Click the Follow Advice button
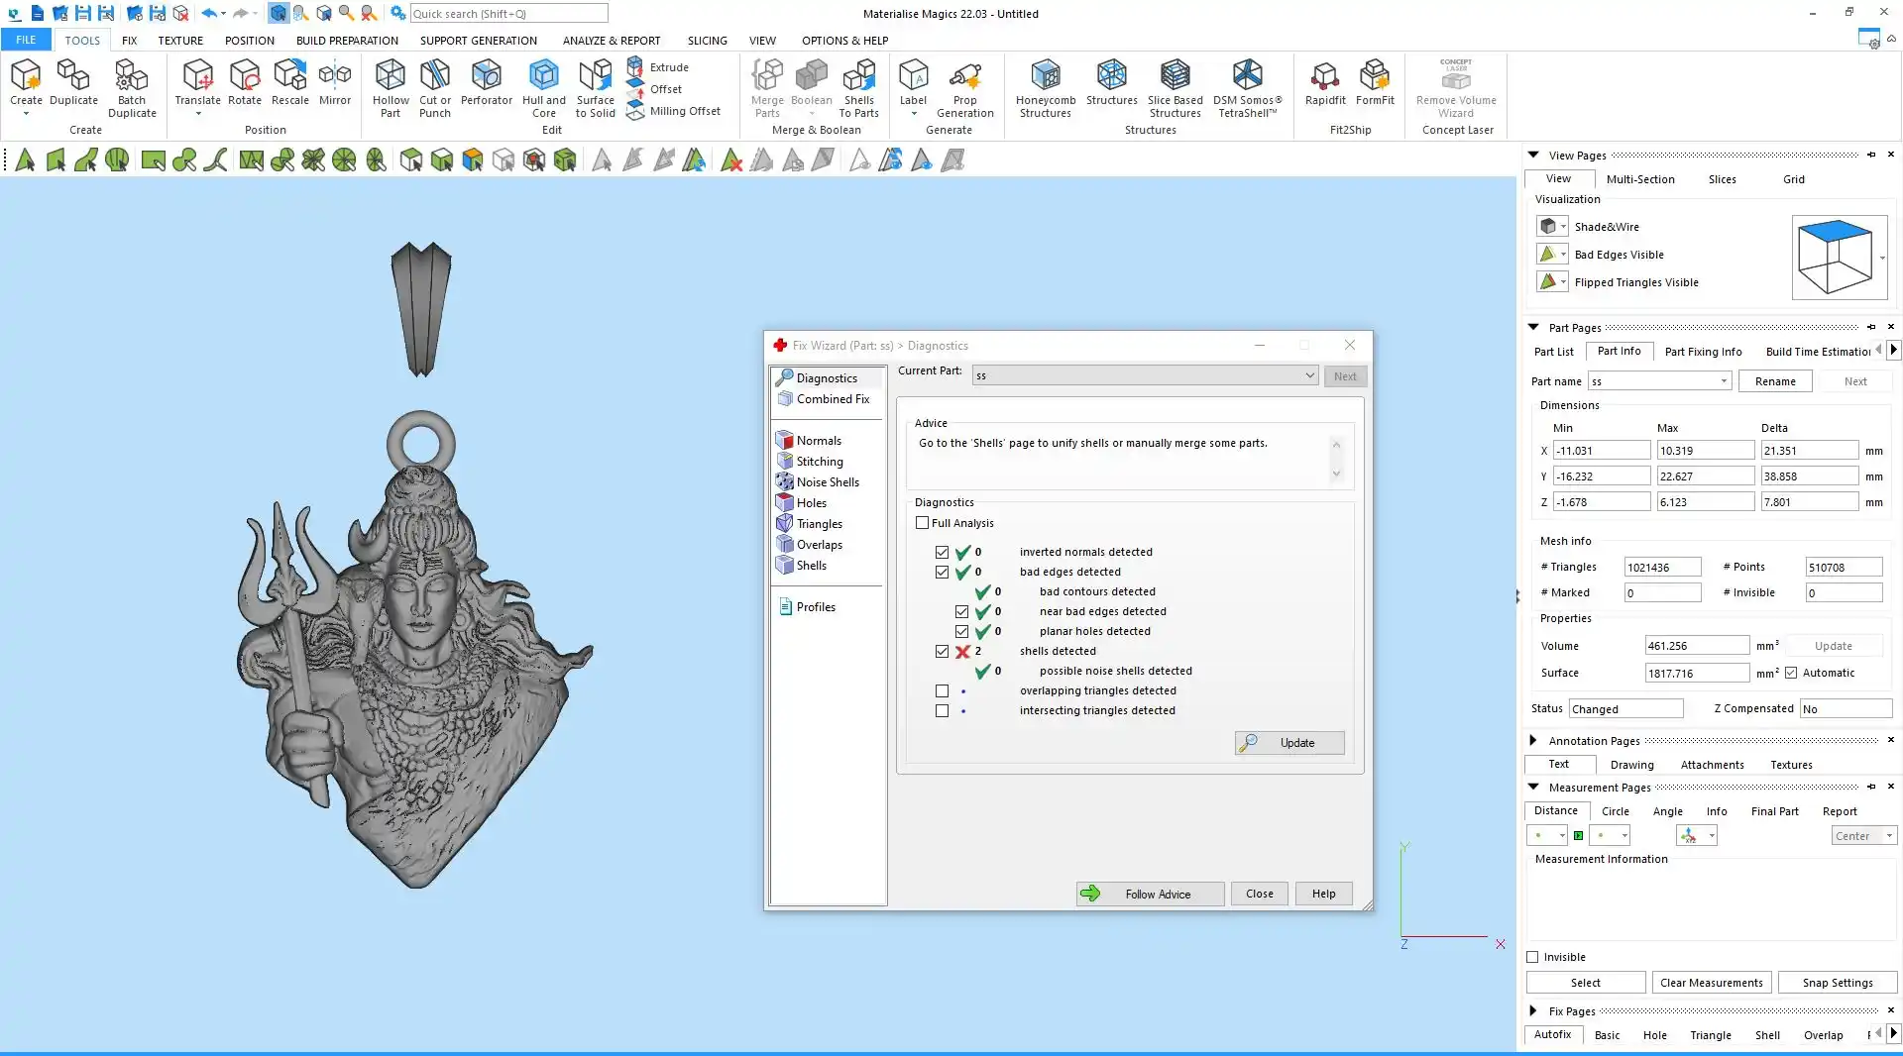Viewport: 1903px width, 1056px height. click(1150, 894)
